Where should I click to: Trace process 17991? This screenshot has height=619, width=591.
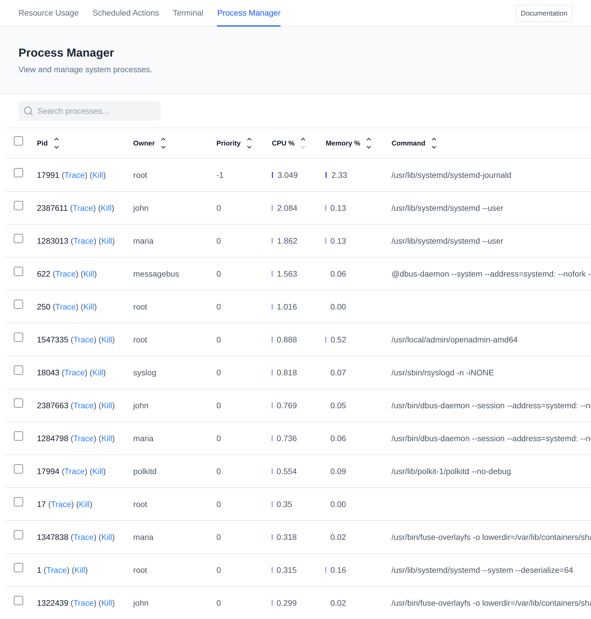click(x=75, y=175)
